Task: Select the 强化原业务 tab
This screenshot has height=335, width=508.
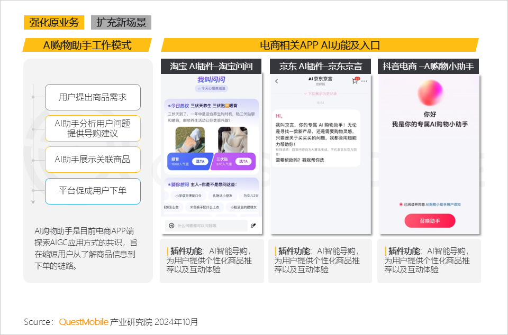Action: coord(53,22)
